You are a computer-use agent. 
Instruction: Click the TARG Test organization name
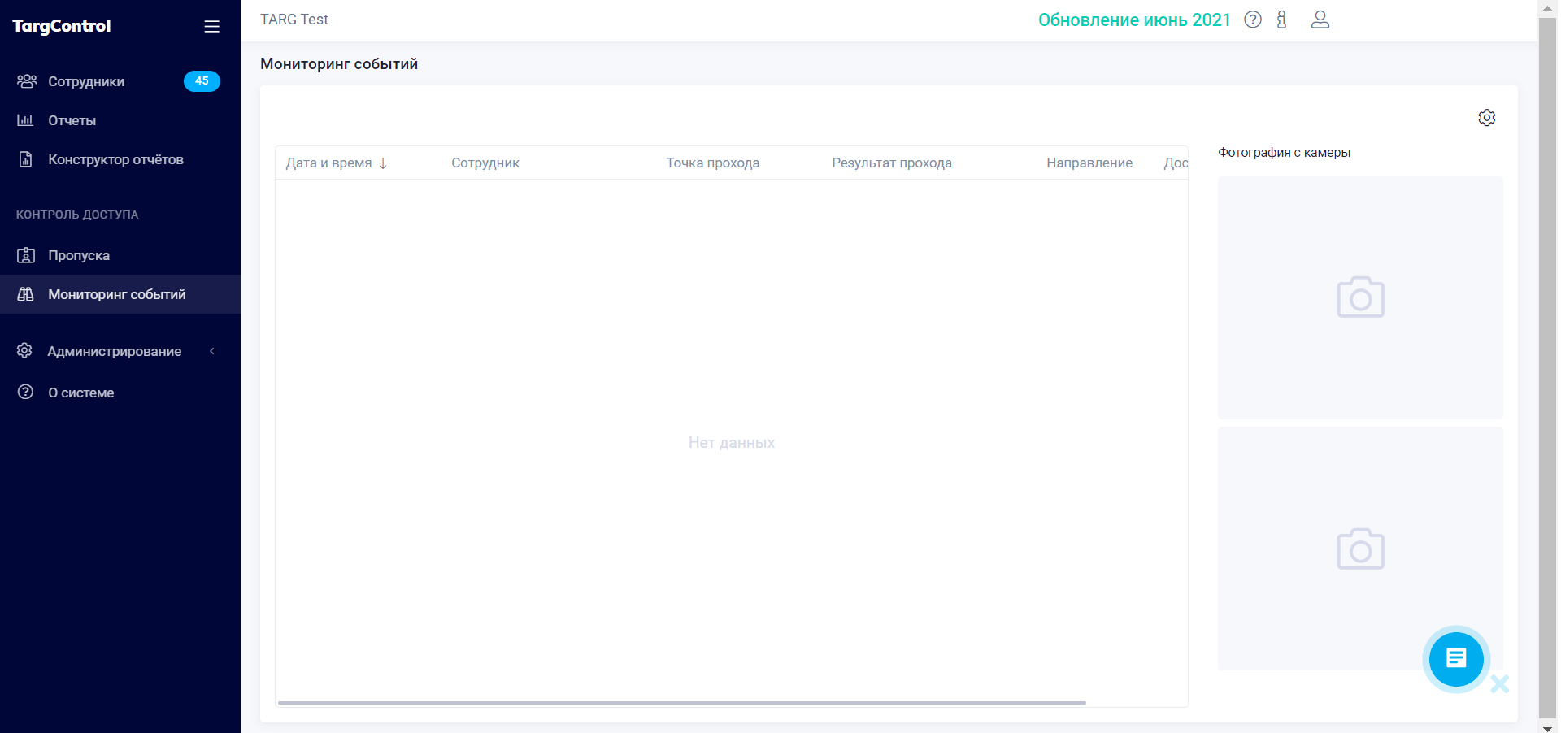pyautogui.click(x=294, y=20)
